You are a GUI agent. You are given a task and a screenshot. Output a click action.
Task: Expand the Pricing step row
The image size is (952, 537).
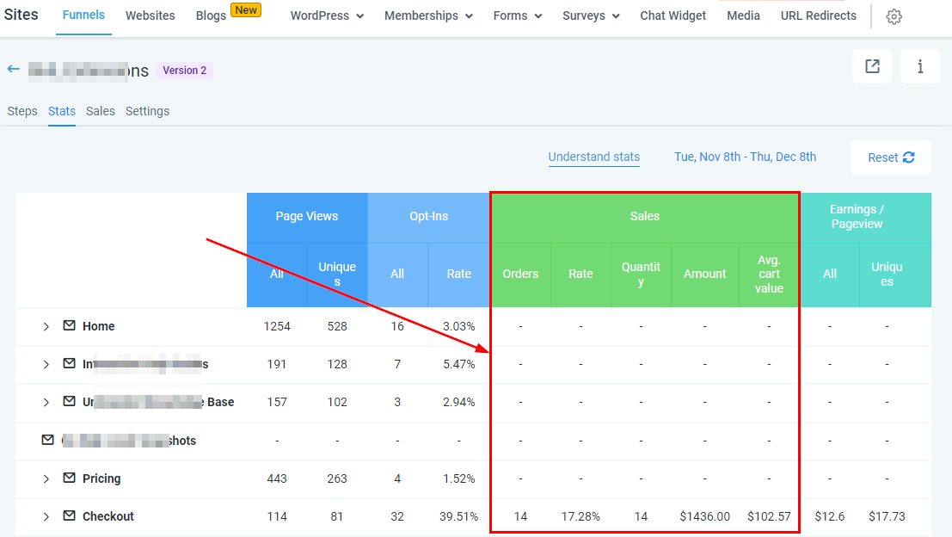tap(46, 479)
